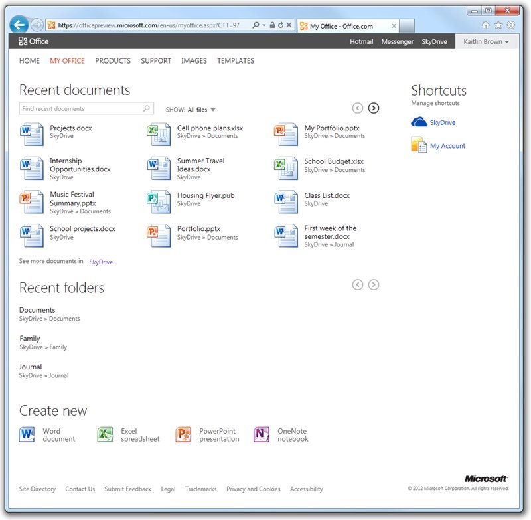The height and width of the screenshot is (520, 531).
Task: Click the browser Home icon
Action: point(486,25)
